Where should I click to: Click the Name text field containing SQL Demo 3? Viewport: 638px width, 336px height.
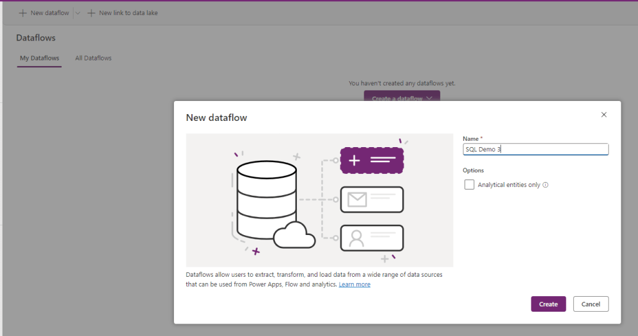[x=535, y=150]
